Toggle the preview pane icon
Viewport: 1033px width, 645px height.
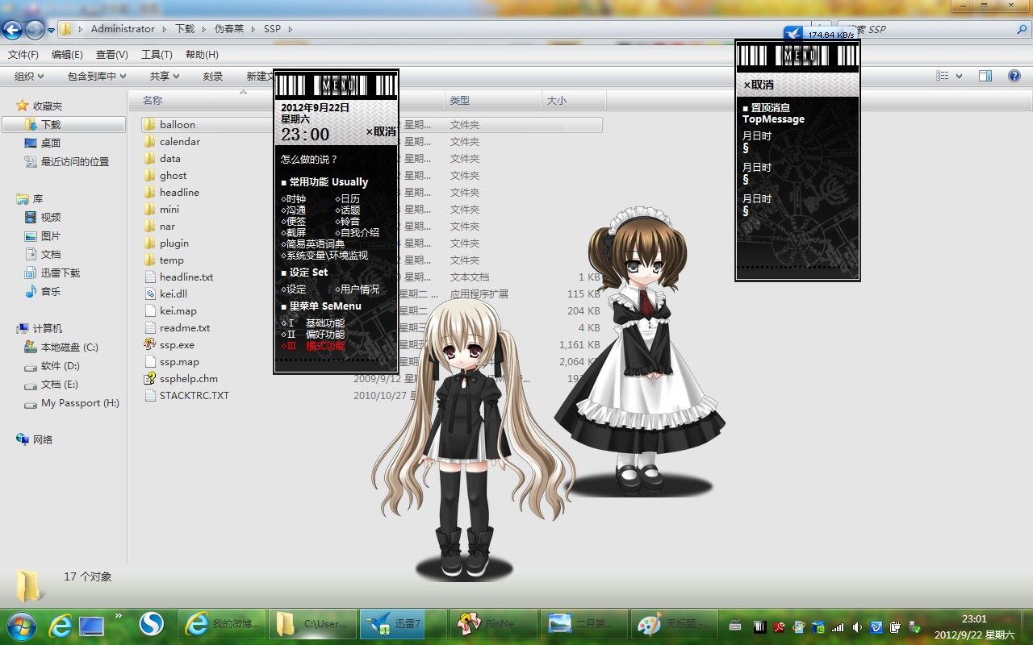(985, 76)
